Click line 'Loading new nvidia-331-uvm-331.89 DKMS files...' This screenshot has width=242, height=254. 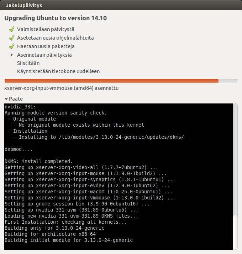click(x=71, y=216)
